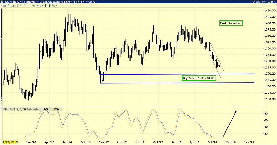Toggle the Delayed data indicator in Stoch panel

[38, 109]
